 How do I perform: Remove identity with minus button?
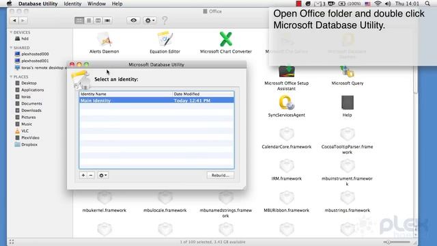[x=91, y=175]
